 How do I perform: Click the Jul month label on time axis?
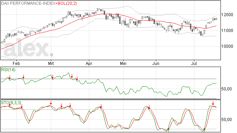pyautogui.click(x=194, y=64)
